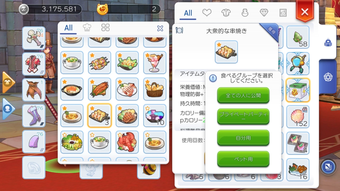The height and width of the screenshot is (191, 340).
Task: Choose プライベートパーティー option
Action: (x=243, y=116)
